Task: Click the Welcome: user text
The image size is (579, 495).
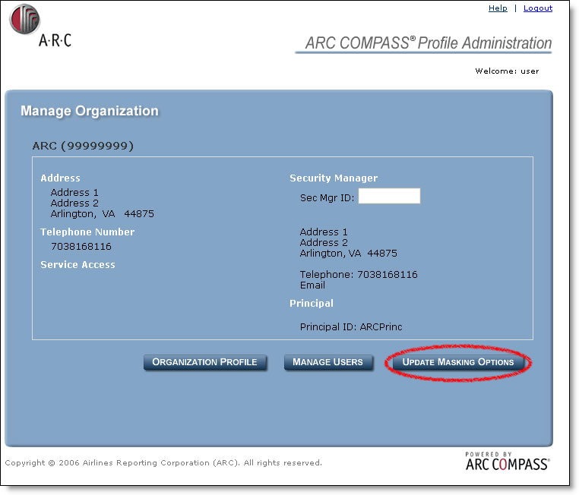Action: click(x=507, y=71)
